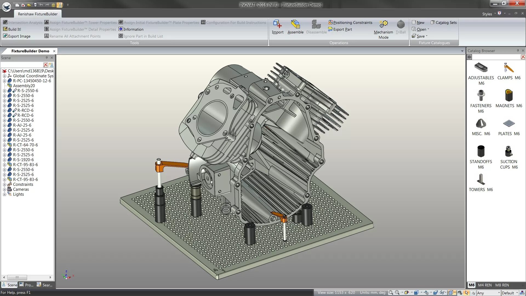526x296 pixels.
Task: Switch to the M8 REN catalog tab
Action: [502, 285]
